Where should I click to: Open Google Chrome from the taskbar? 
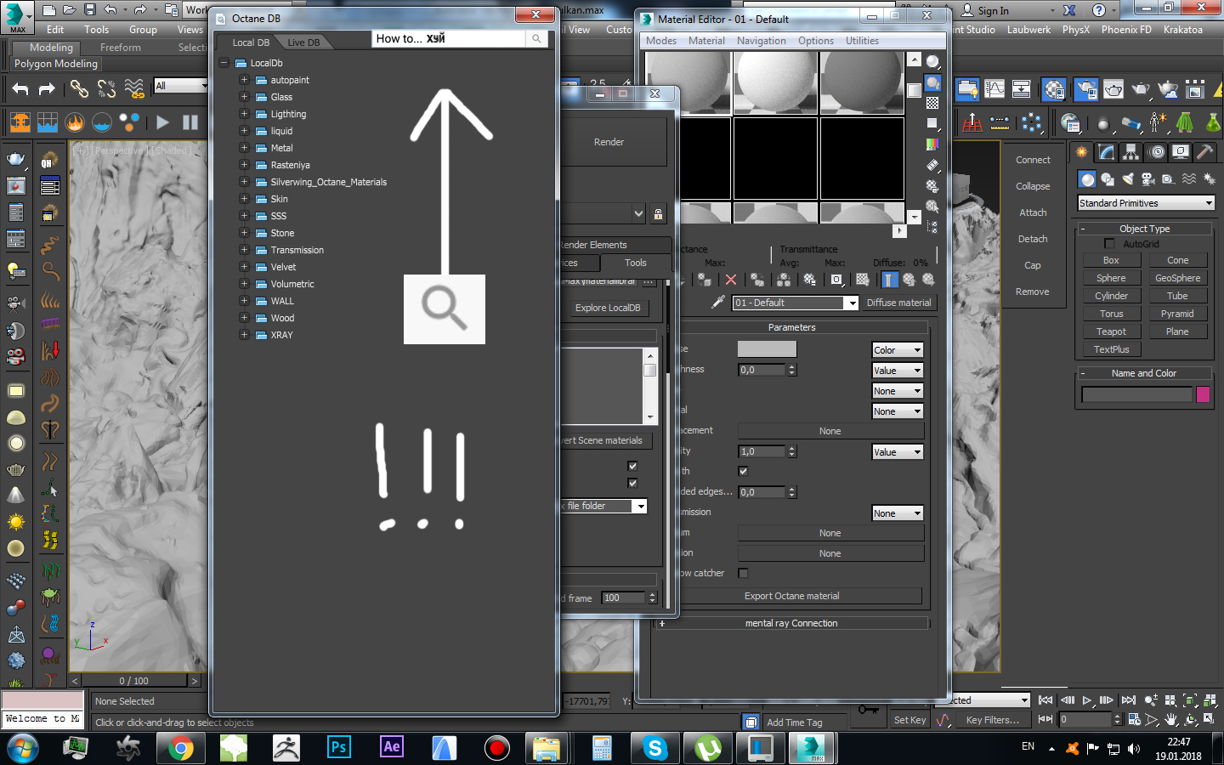181,748
